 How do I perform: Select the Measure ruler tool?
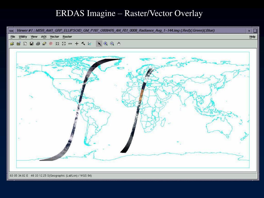pyautogui.click(x=70, y=44)
